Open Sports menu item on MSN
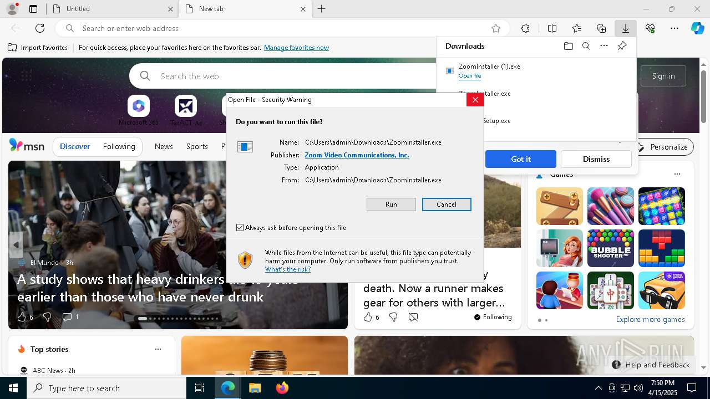Image resolution: width=710 pixels, height=399 pixels. (197, 147)
